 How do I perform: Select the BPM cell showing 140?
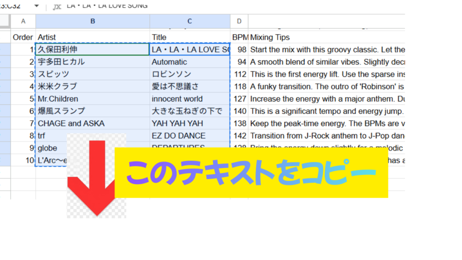239,111
